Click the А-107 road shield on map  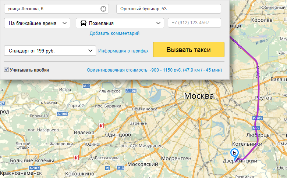[x=34, y=168]
